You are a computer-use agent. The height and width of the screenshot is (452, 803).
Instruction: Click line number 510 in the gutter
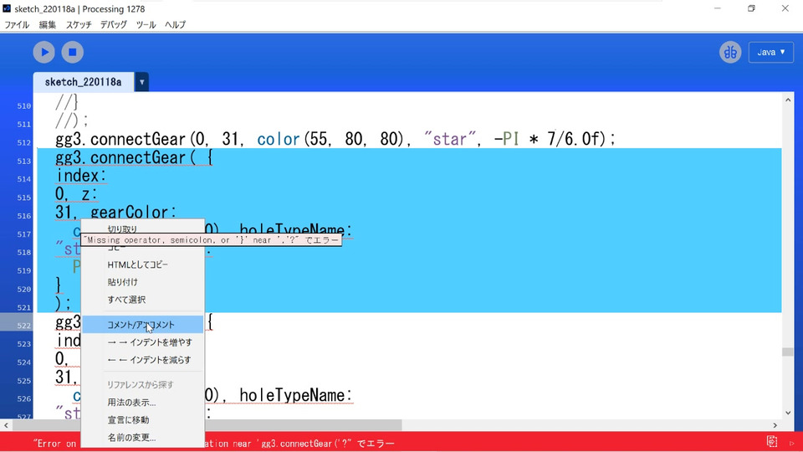pos(24,106)
